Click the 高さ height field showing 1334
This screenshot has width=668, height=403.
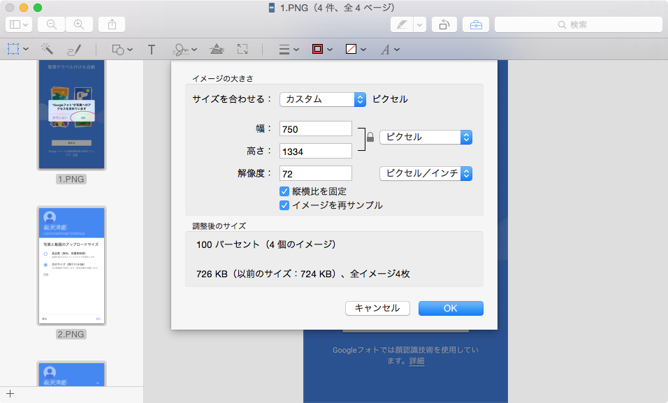pos(316,152)
